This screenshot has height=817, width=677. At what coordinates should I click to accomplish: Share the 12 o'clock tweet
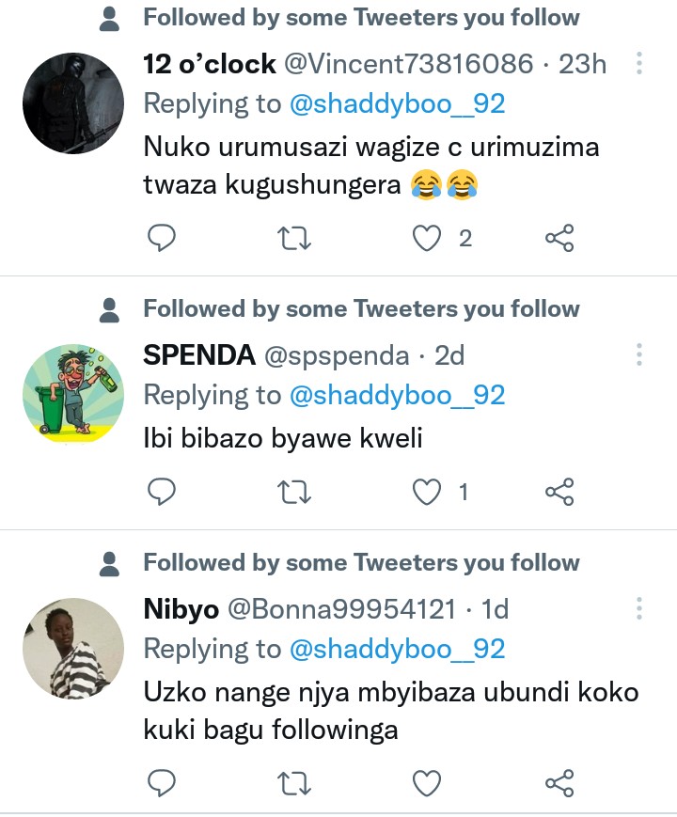[x=559, y=239]
